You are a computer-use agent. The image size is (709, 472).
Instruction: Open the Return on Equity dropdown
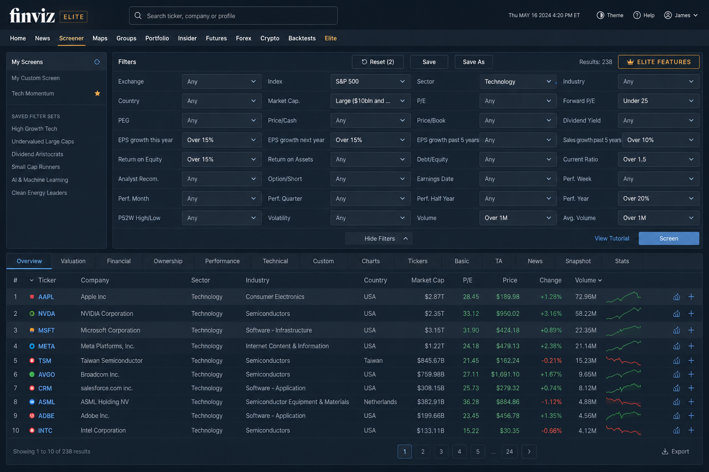coord(222,159)
